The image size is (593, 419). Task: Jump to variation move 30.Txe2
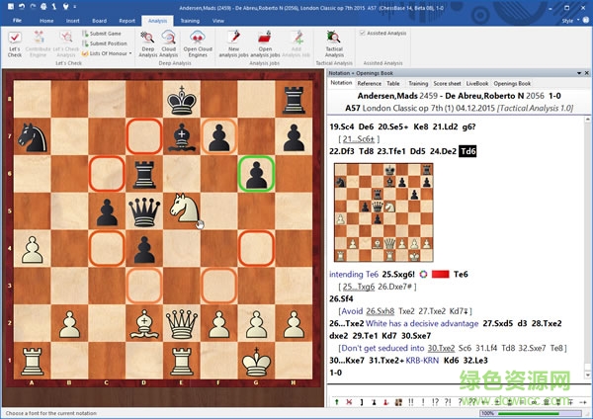coord(442,348)
